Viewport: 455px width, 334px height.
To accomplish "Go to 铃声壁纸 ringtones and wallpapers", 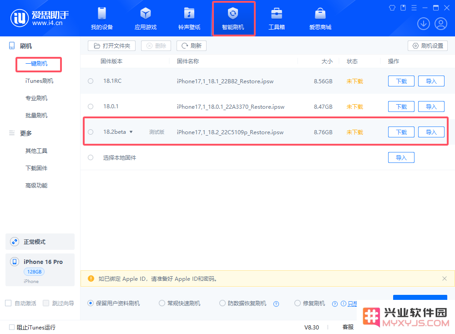I will (x=189, y=19).
